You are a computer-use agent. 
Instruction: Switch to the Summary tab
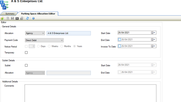click(10, 14)
